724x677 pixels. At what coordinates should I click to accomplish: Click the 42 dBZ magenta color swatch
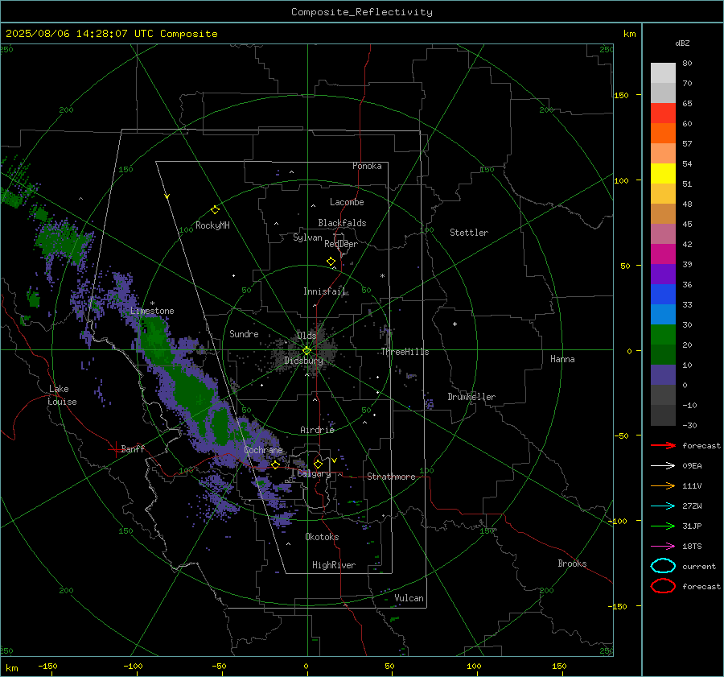(663, 254)
